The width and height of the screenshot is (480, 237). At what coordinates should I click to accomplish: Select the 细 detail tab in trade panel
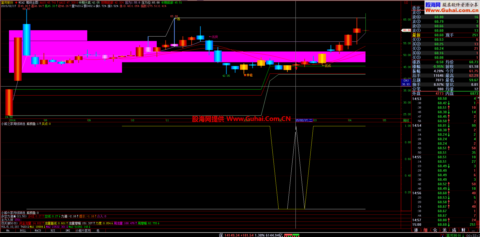coord(425,230)
